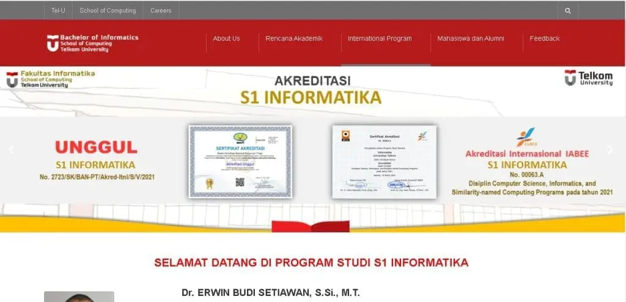Image resolution: width=626 pixels, height=302 pixels.
Task: Click 'Disiplin Computer Science, Informatics, and' text
Action: [x=532, y=184]
